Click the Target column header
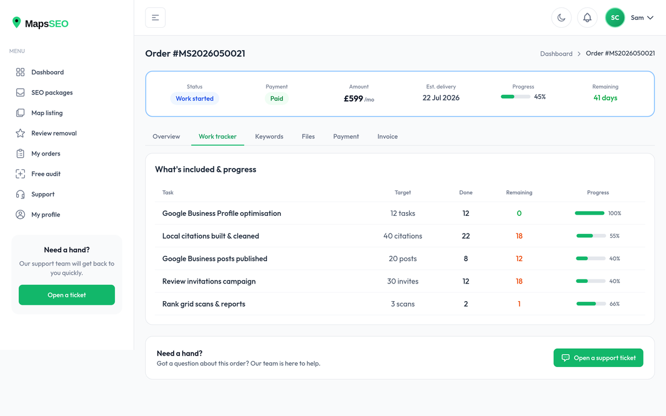 coord(403,192)
